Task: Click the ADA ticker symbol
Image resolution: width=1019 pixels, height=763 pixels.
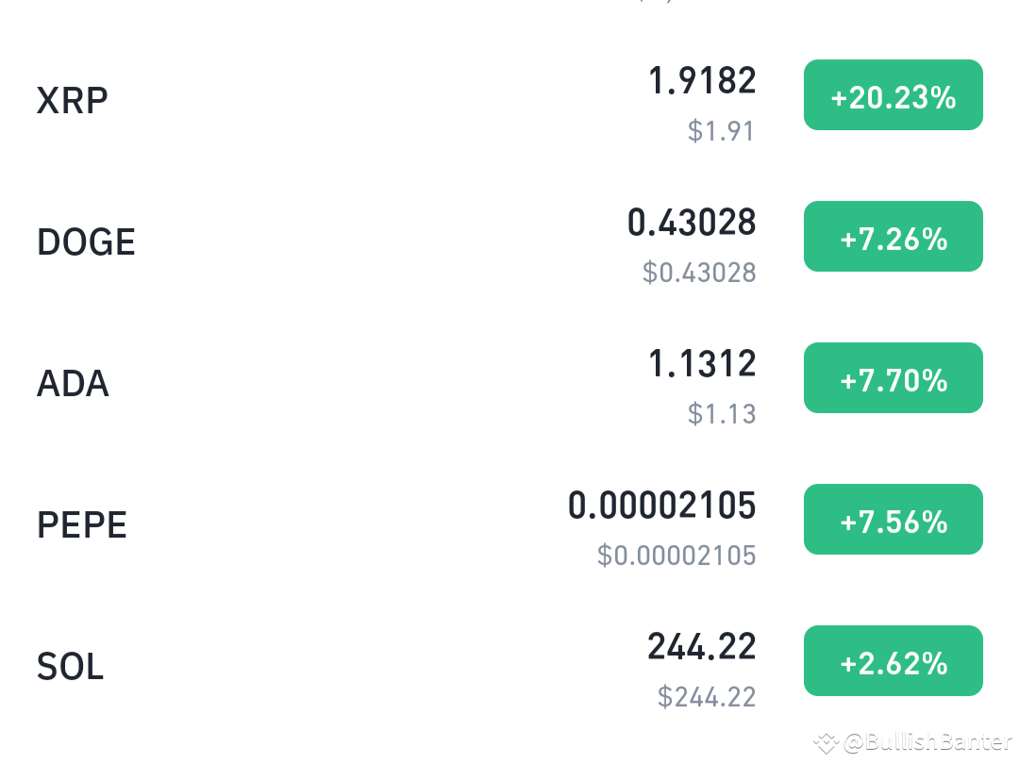Action: [x=73, y=383]
